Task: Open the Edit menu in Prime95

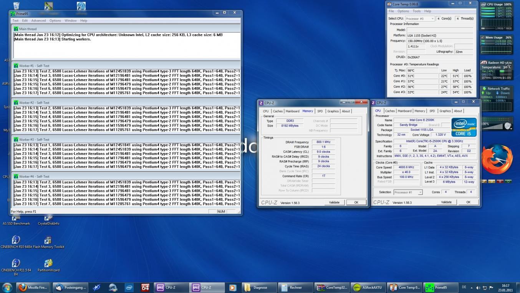Action: click(x=25, y=20)
